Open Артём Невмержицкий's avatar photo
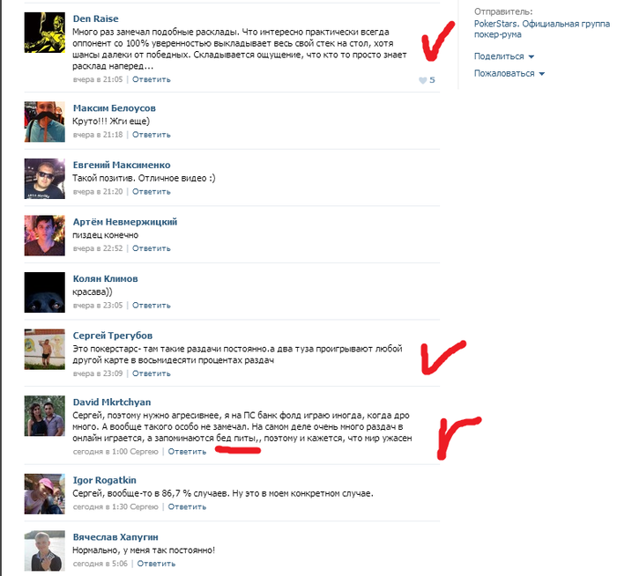This screenshot has height=576, width=617. pos(44,235)
